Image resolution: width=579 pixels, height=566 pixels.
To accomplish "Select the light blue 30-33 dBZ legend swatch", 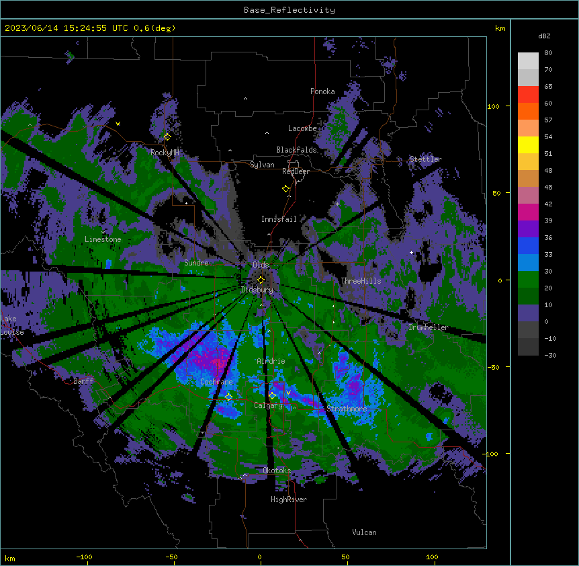I will (528, 262).
